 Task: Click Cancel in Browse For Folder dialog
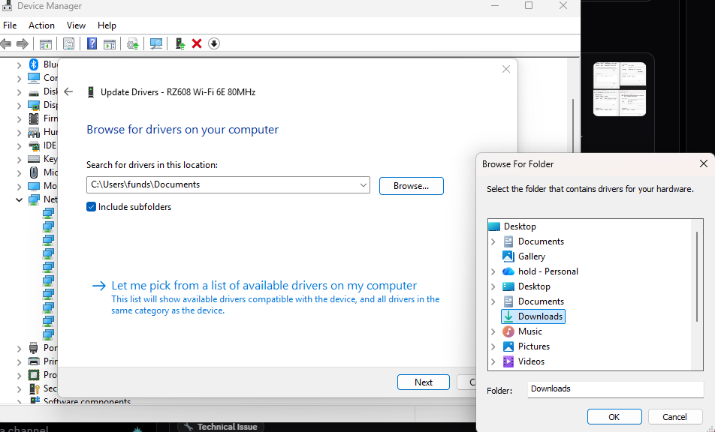[674, 417]
